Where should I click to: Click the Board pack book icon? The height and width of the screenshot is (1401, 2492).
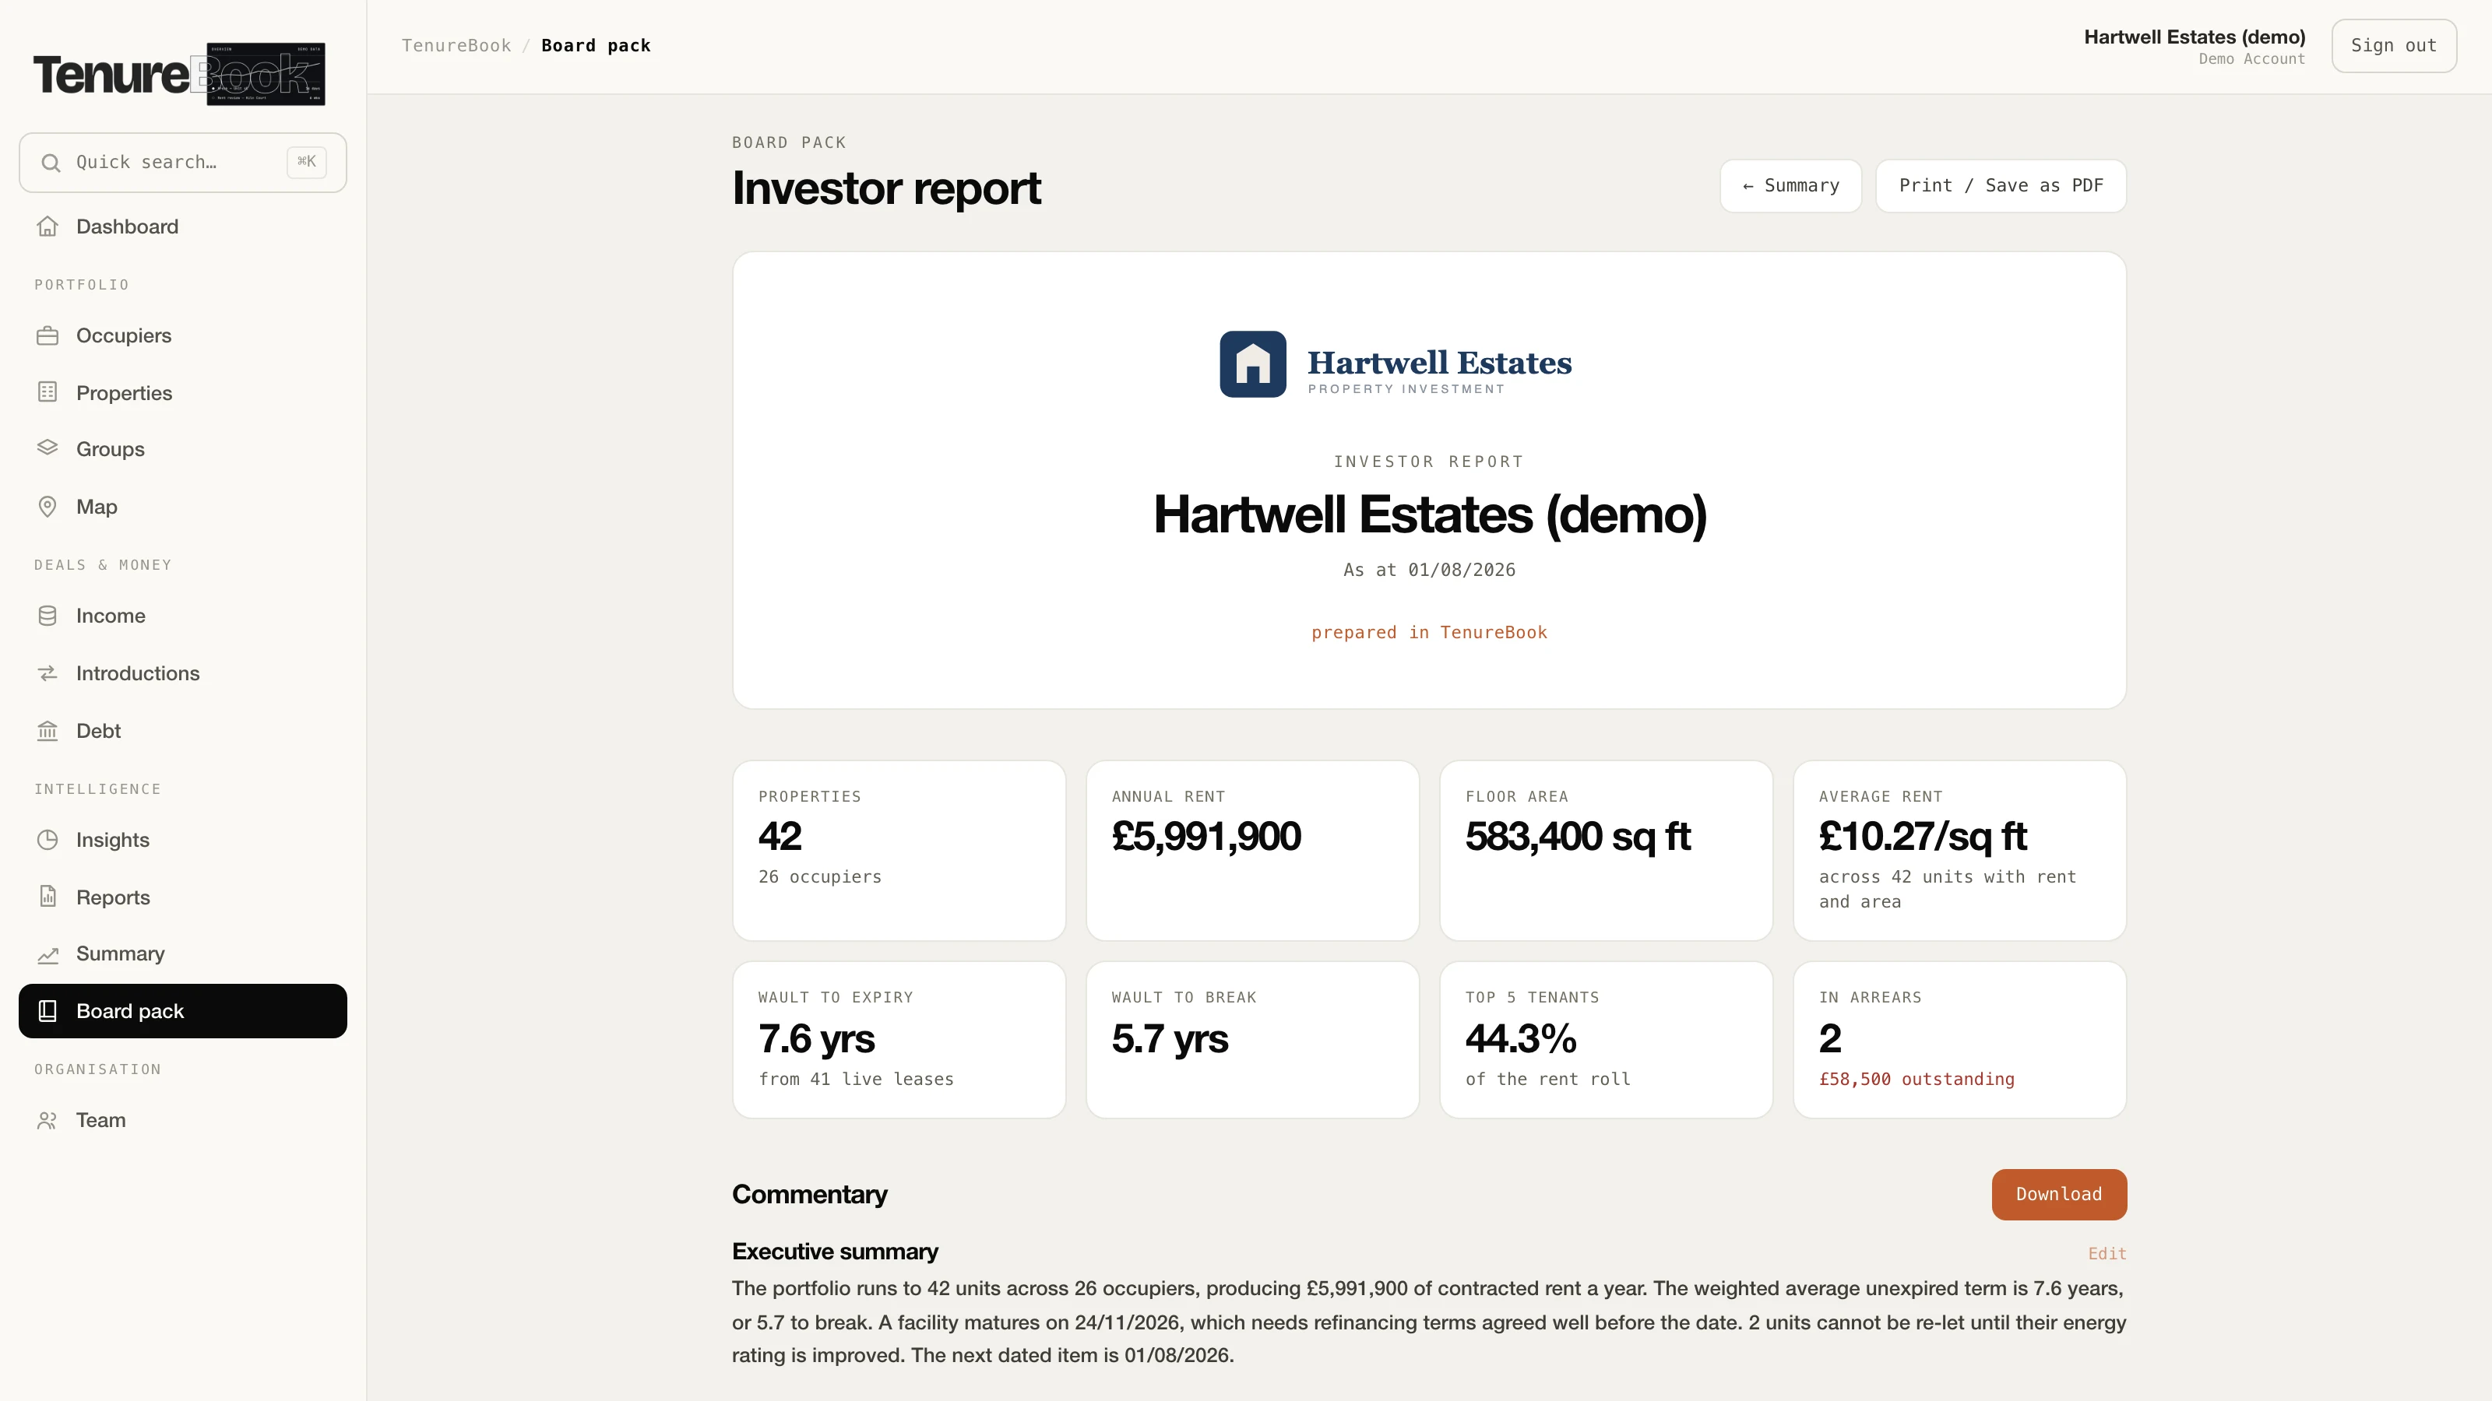coord(48,1011)
